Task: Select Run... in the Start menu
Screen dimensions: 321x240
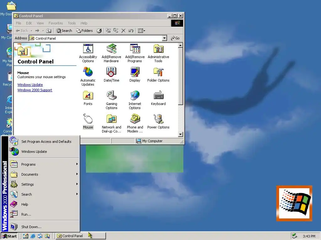Action: pyautogui.click(x=44, y=214)
